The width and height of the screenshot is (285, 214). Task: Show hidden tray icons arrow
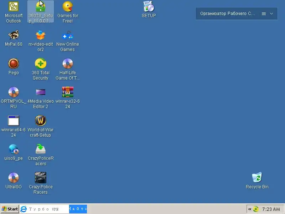click(x=250, y=209)
